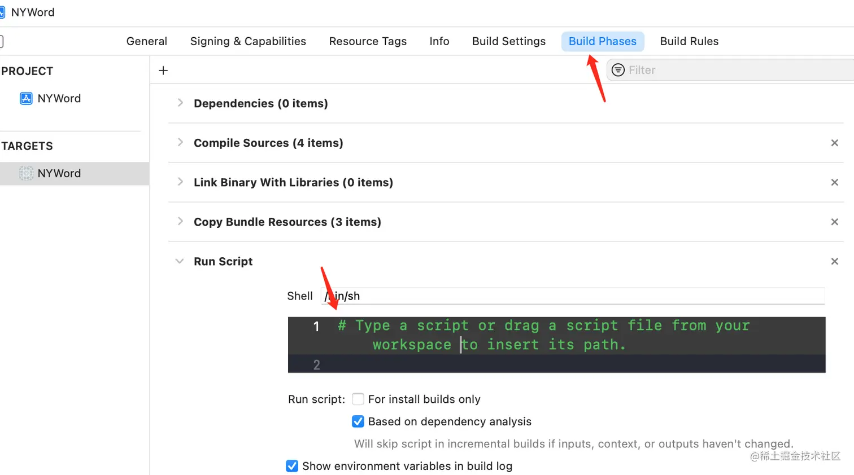Screen dimensions: 854x475
Task: Remove the Link Binary With Libraries phase
Action: (x=834, y=183)
